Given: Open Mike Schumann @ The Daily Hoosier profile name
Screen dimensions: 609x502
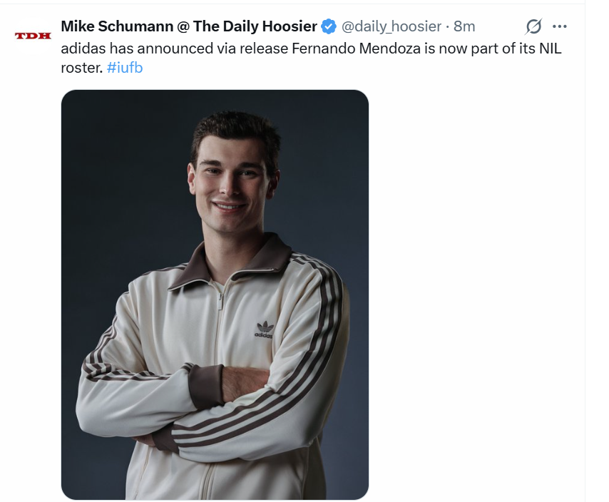Looking at the screenshot, I should click(188, 26).
